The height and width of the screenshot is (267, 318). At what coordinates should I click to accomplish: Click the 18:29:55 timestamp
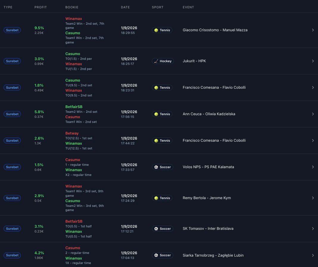coord(128,33)
